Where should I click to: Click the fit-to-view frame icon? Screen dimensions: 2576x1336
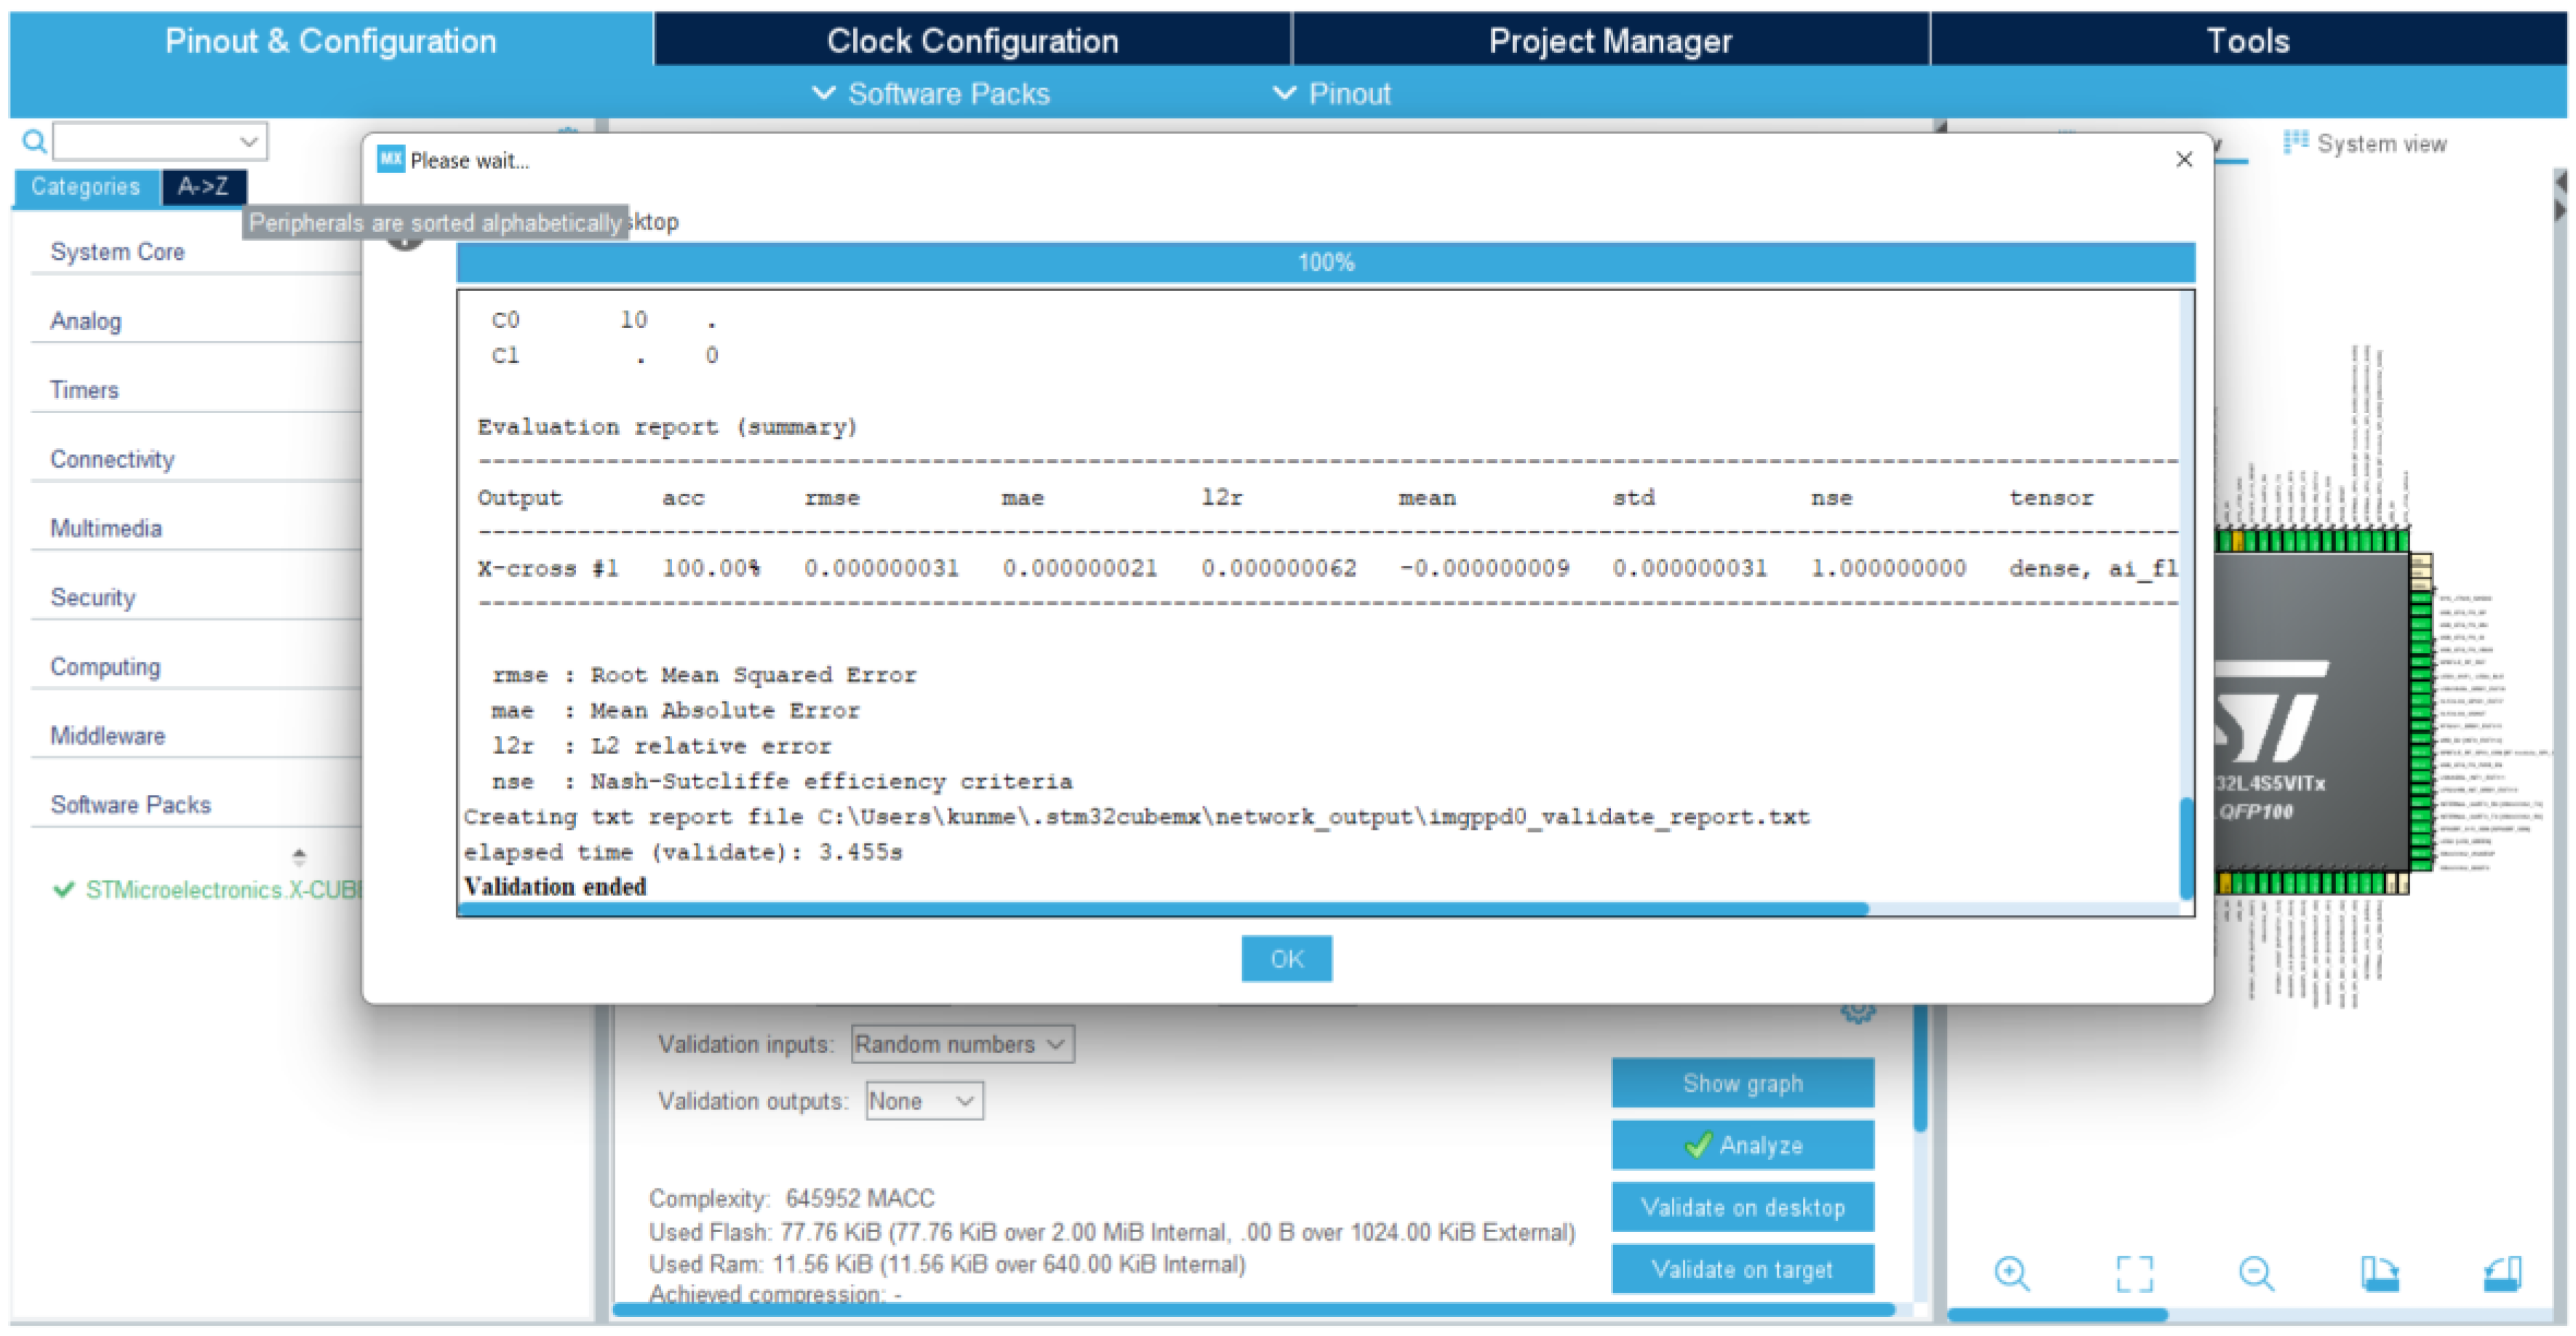pos(2134,1273)
